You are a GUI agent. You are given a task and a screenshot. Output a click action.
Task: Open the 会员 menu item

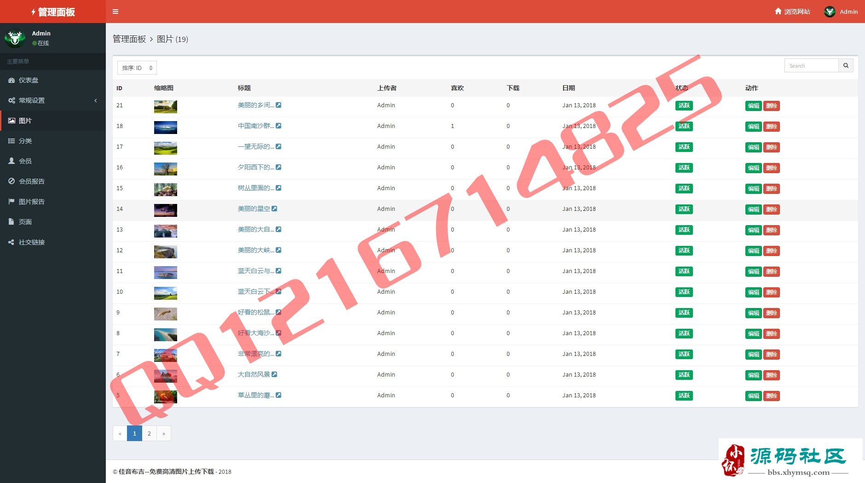[x=53, y=161]
